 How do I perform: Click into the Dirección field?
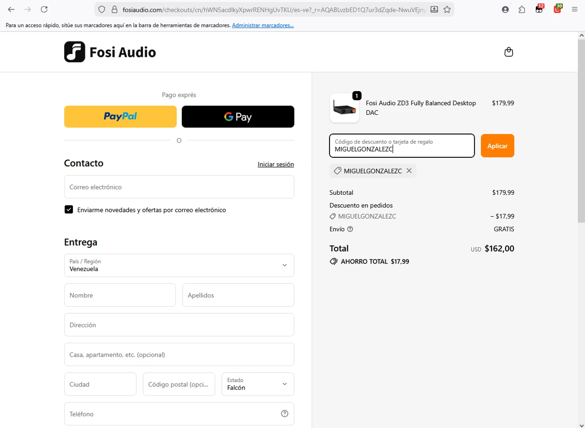pyautogui.click(x=179, y=325)
